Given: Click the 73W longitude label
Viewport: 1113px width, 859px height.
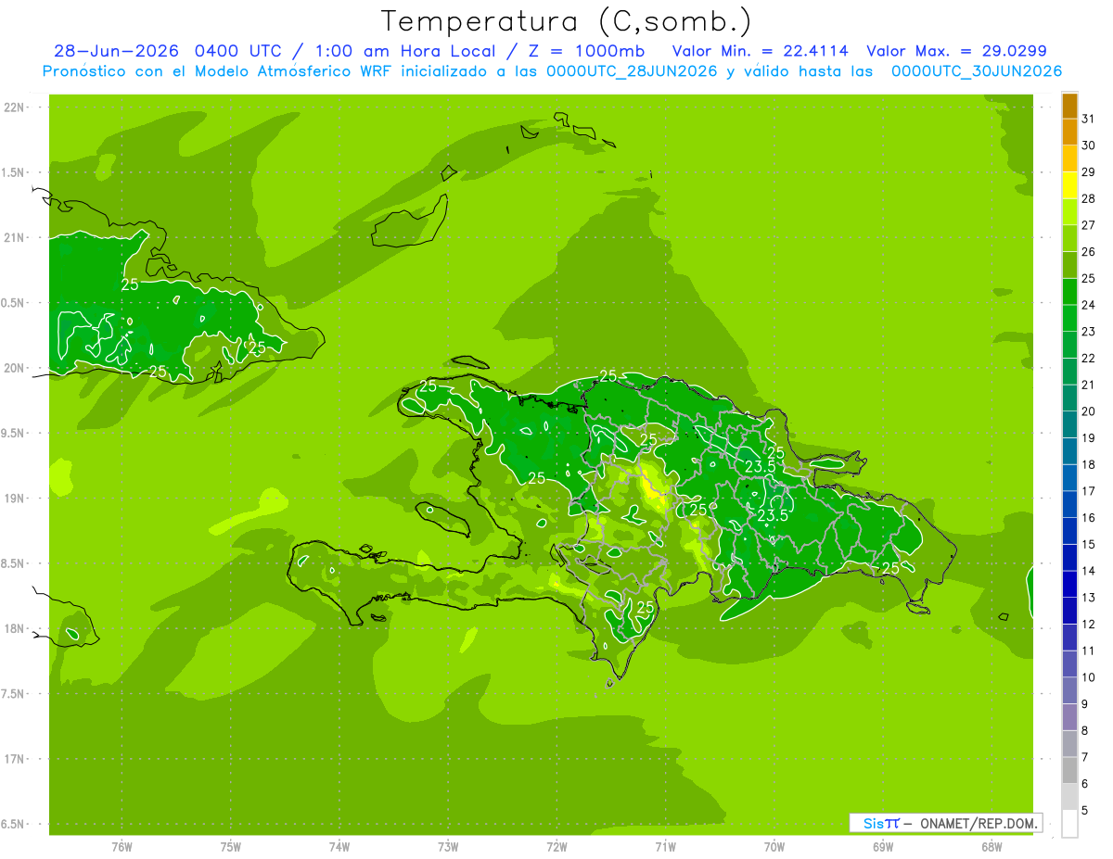Looking at the screenshot, I should coord(448,846).
